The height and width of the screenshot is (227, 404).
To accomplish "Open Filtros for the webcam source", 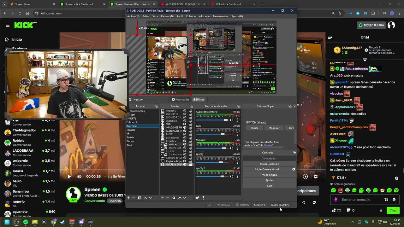I will (199, 100).
